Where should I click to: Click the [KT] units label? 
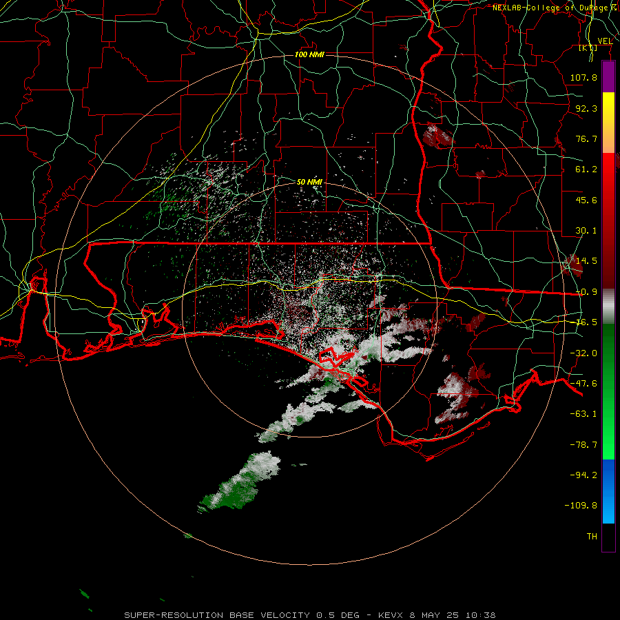[x=588, y=48]
